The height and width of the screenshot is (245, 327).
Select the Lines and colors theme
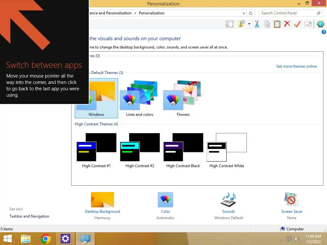click(x=140, y=98)
